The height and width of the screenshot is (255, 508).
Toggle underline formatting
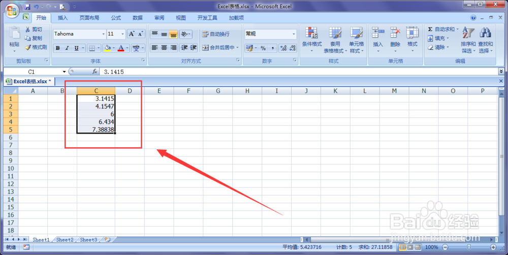click(77, 48)
